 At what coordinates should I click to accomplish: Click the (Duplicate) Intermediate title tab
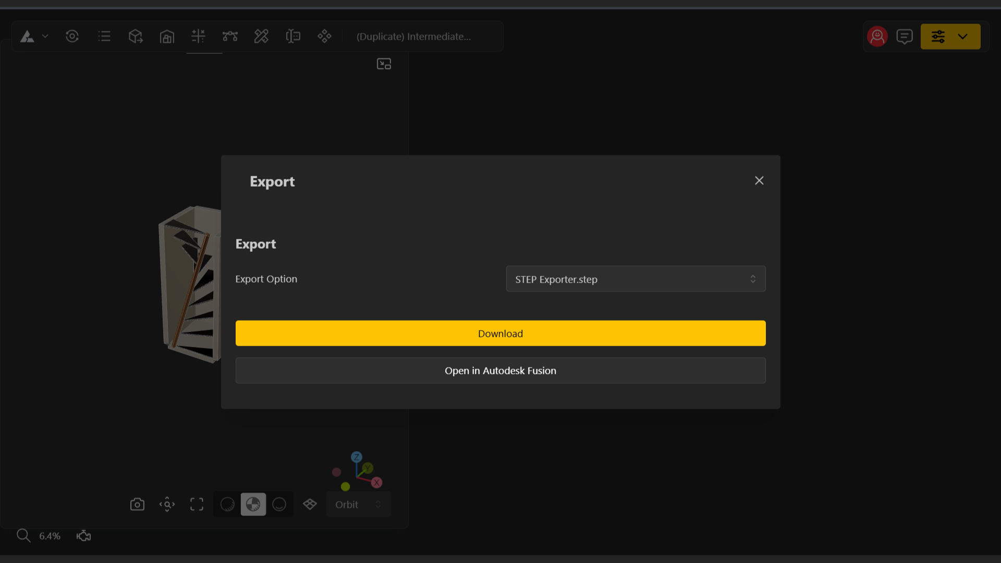[x=413, y=36]
